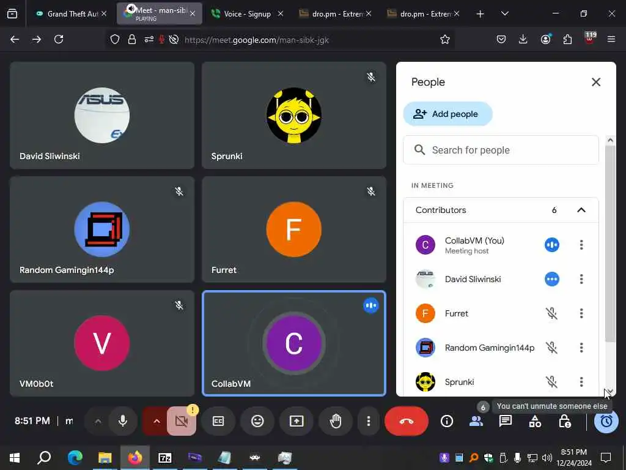Image resolution: width=626 pixels, height=470 pixels.
Task: Open video settings arrow beside camera
Action: click(x=157, y=421)
